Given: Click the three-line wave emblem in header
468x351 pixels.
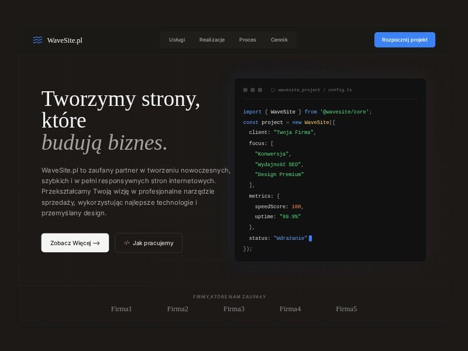Looking at the screenshot, I should pos(37,40).
